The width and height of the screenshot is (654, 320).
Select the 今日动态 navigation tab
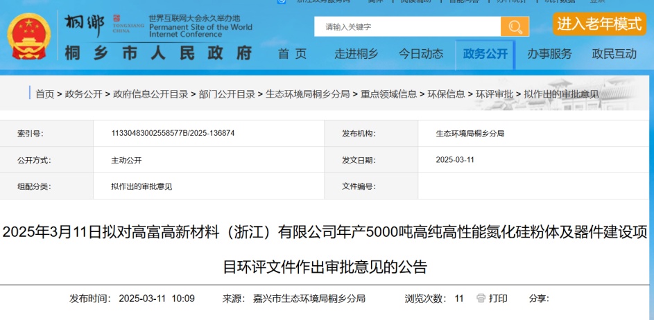click(421, 54)
